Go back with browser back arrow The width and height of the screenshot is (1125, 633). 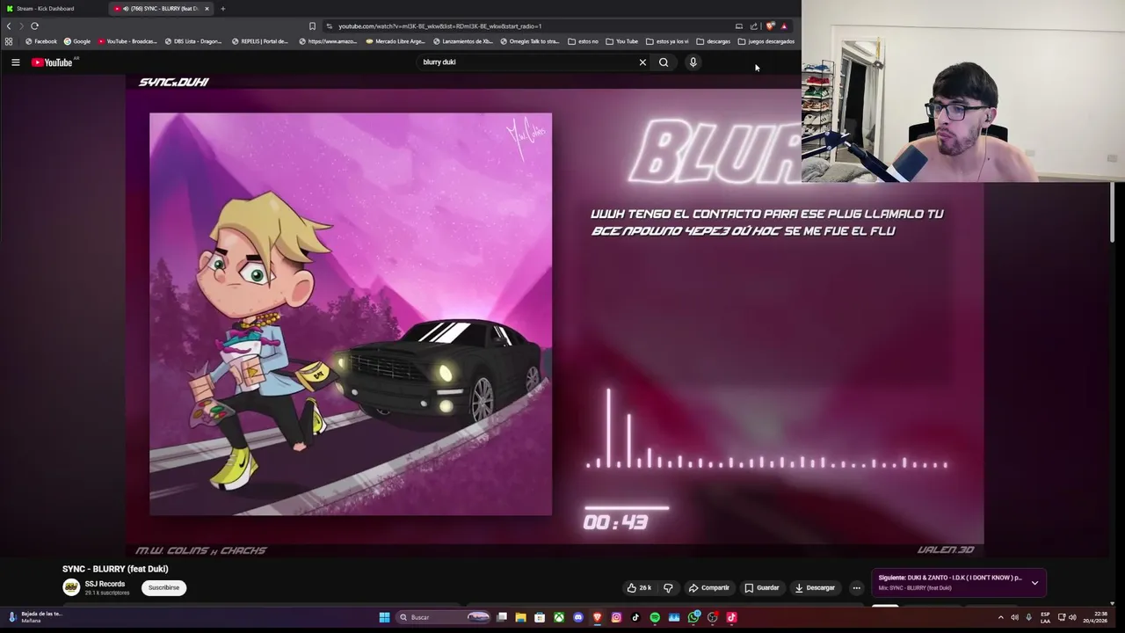9,25
